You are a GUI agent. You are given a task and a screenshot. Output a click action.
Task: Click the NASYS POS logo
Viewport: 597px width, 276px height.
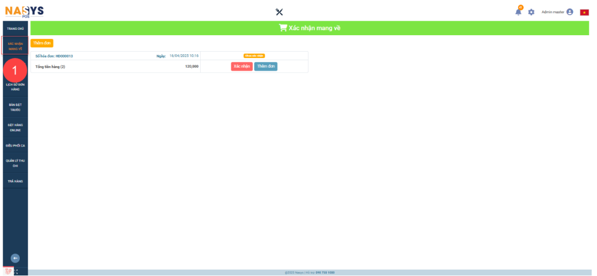click(24, 11)
